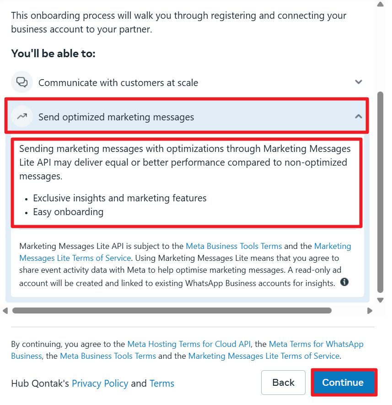
Task: Open the Terms link next to Privacy Policy
Action: pyautogui.click(x=162, y=383)
